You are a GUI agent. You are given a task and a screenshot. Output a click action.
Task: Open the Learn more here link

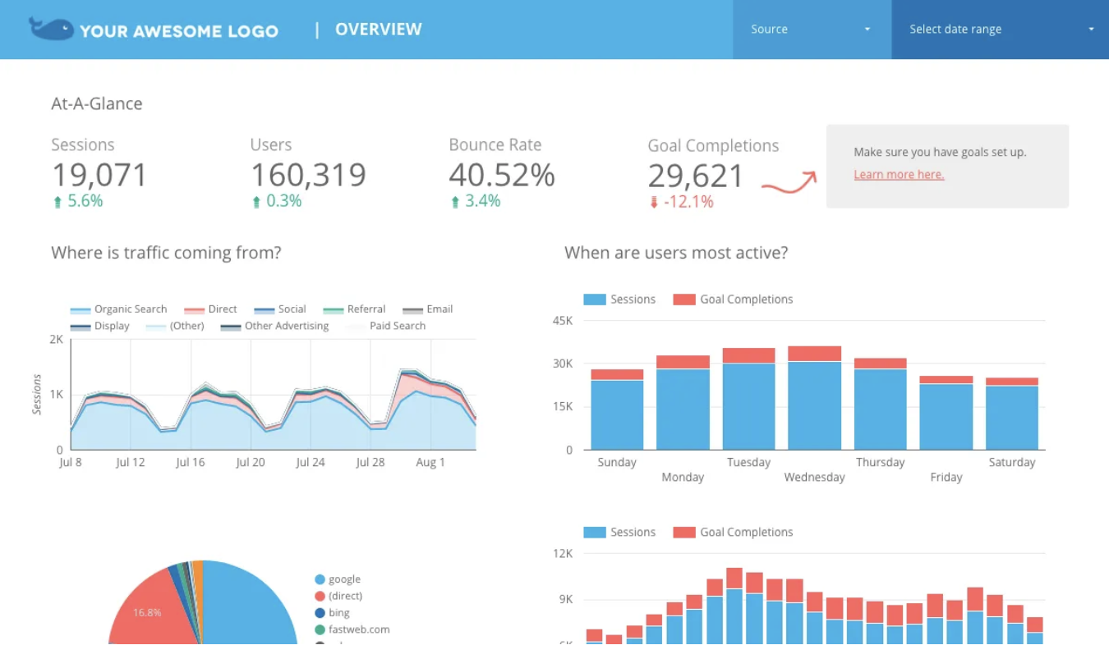pos(899,175)
